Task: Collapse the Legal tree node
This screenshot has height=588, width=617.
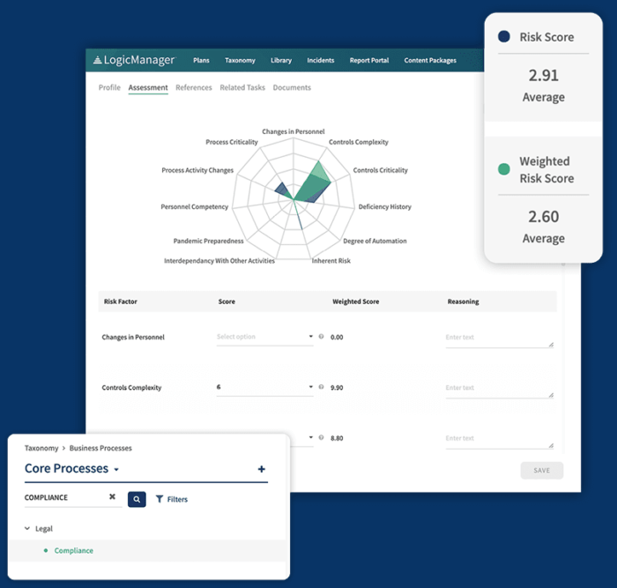Action: [27, 528]
